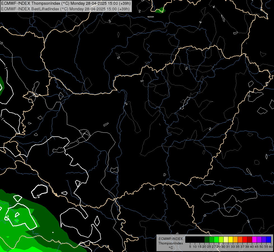Click the legend's ThompsonIndex label

point(171,243)
